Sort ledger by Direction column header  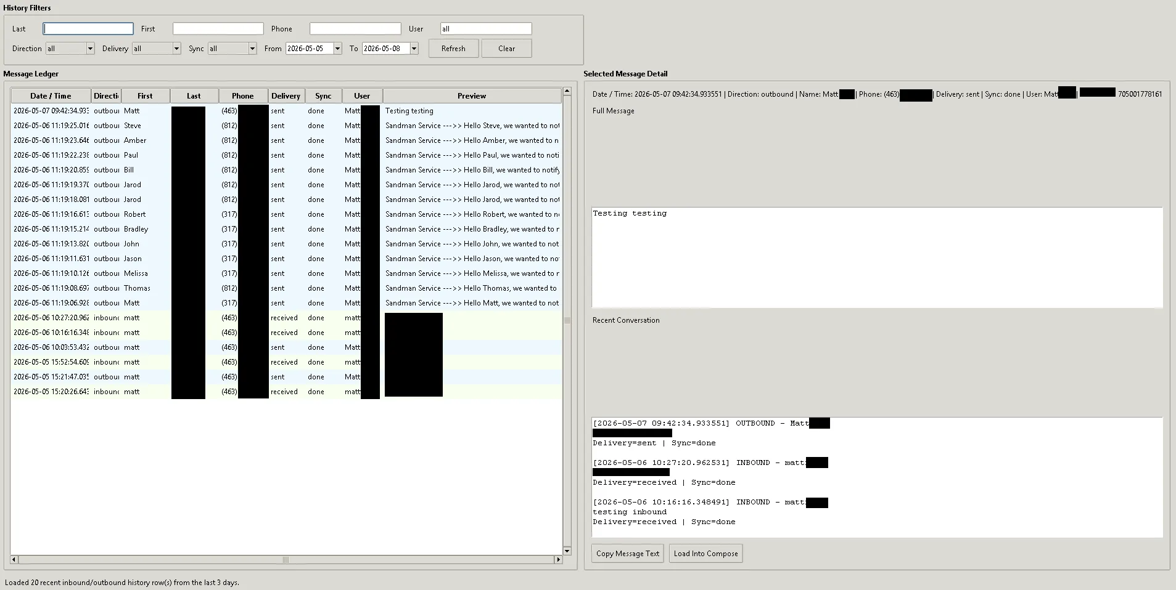tap(106, 96)
